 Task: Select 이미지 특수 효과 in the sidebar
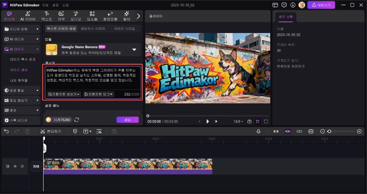(x=22, y=60)
